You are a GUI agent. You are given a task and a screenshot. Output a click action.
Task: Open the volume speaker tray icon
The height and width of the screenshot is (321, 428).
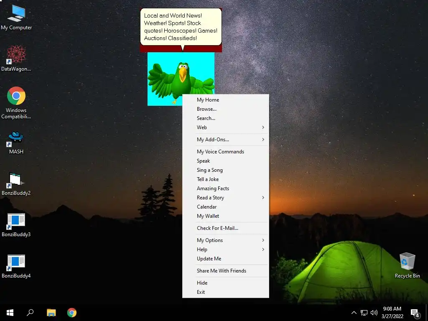pyautogui.click(x=374, y=313)
